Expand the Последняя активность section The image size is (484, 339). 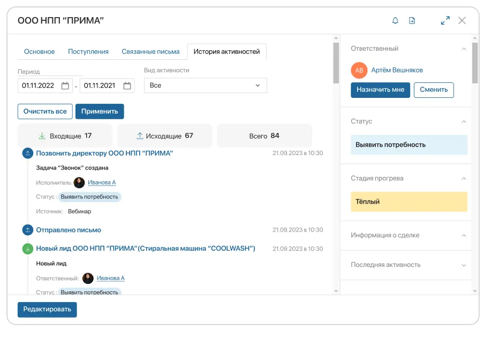point(464,265)
